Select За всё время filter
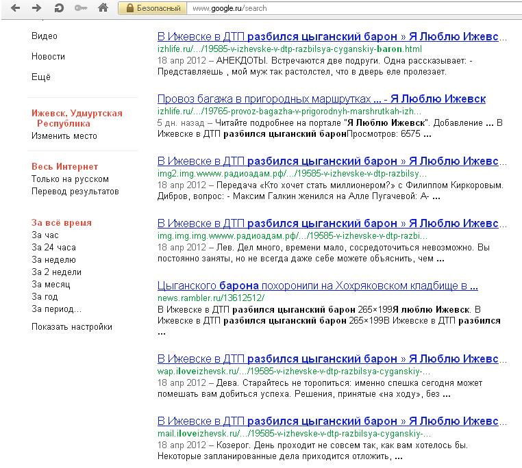The image size is (522, 468). pos(61,223)
